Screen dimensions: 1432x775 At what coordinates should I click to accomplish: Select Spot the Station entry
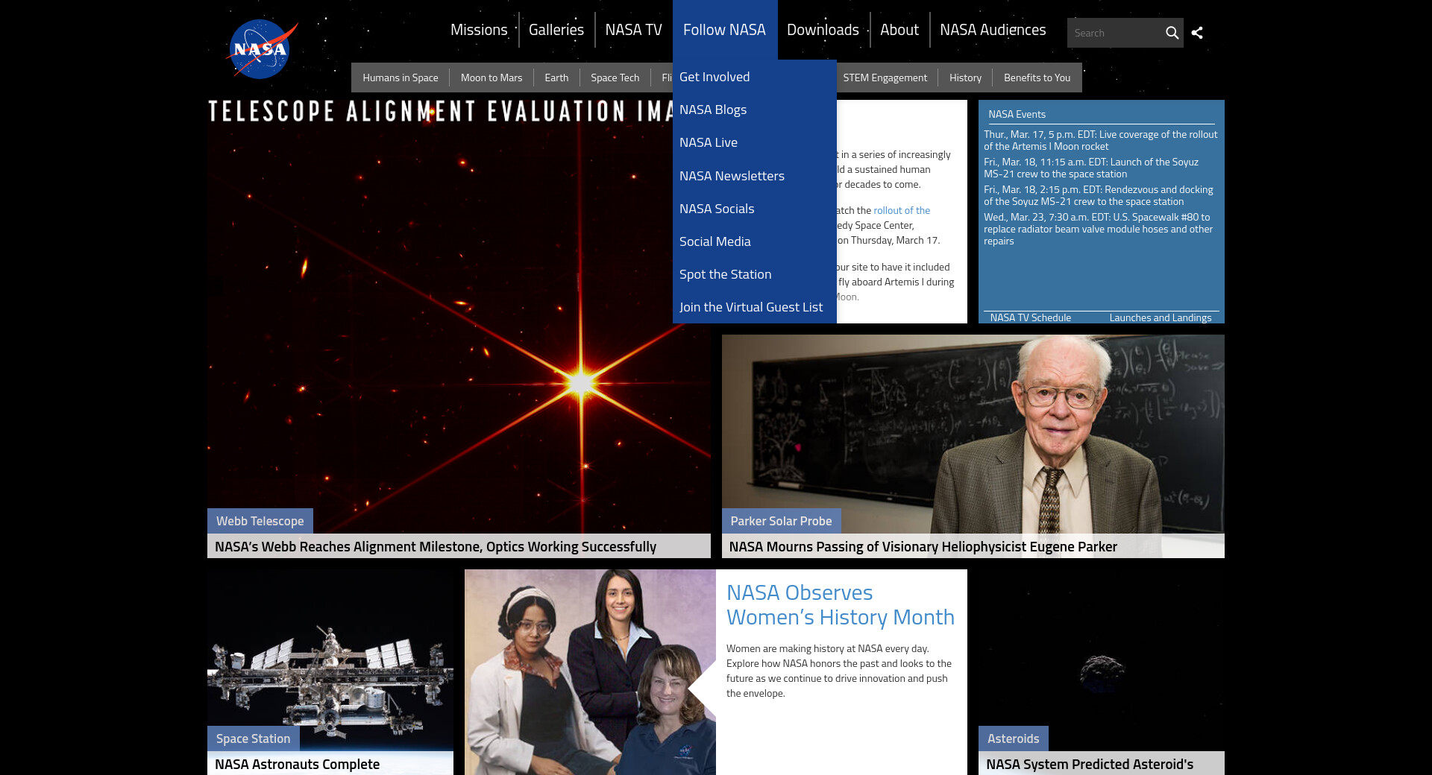click(754, 274)
